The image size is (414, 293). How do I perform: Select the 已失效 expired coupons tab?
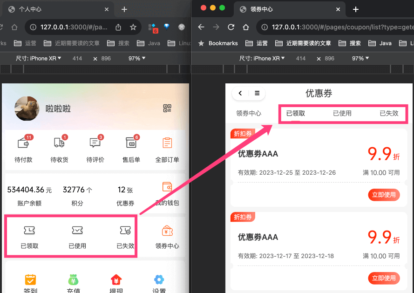389,113
